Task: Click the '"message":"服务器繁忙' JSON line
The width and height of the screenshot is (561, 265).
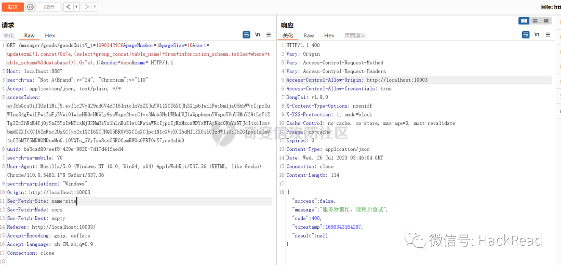Action: (x=340, y=210)
